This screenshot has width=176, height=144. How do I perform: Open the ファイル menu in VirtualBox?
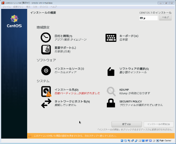7,7
